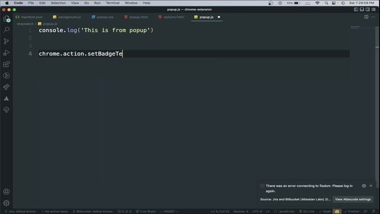Screen dimensions: 380x214
Task: Click the Spaces: 4 indentation indicator
Action: click(240, 212)
